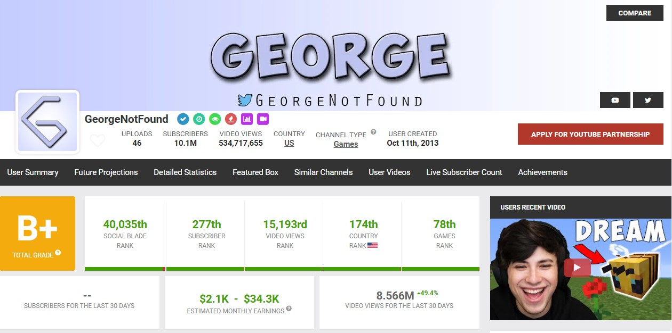This screenshot has height=333, width=672.
Task: Click the 8.566M video views value
Action: (395, 296)
